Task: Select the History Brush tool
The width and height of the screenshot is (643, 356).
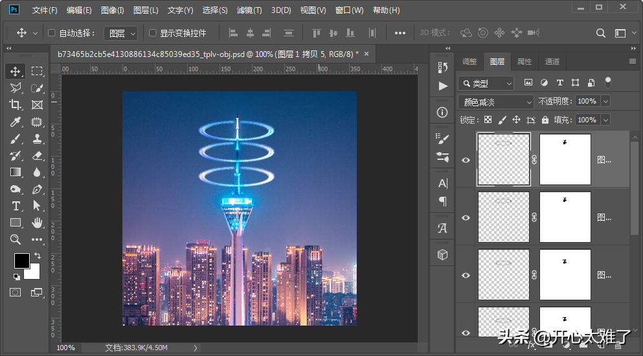Action: point(15,155)
